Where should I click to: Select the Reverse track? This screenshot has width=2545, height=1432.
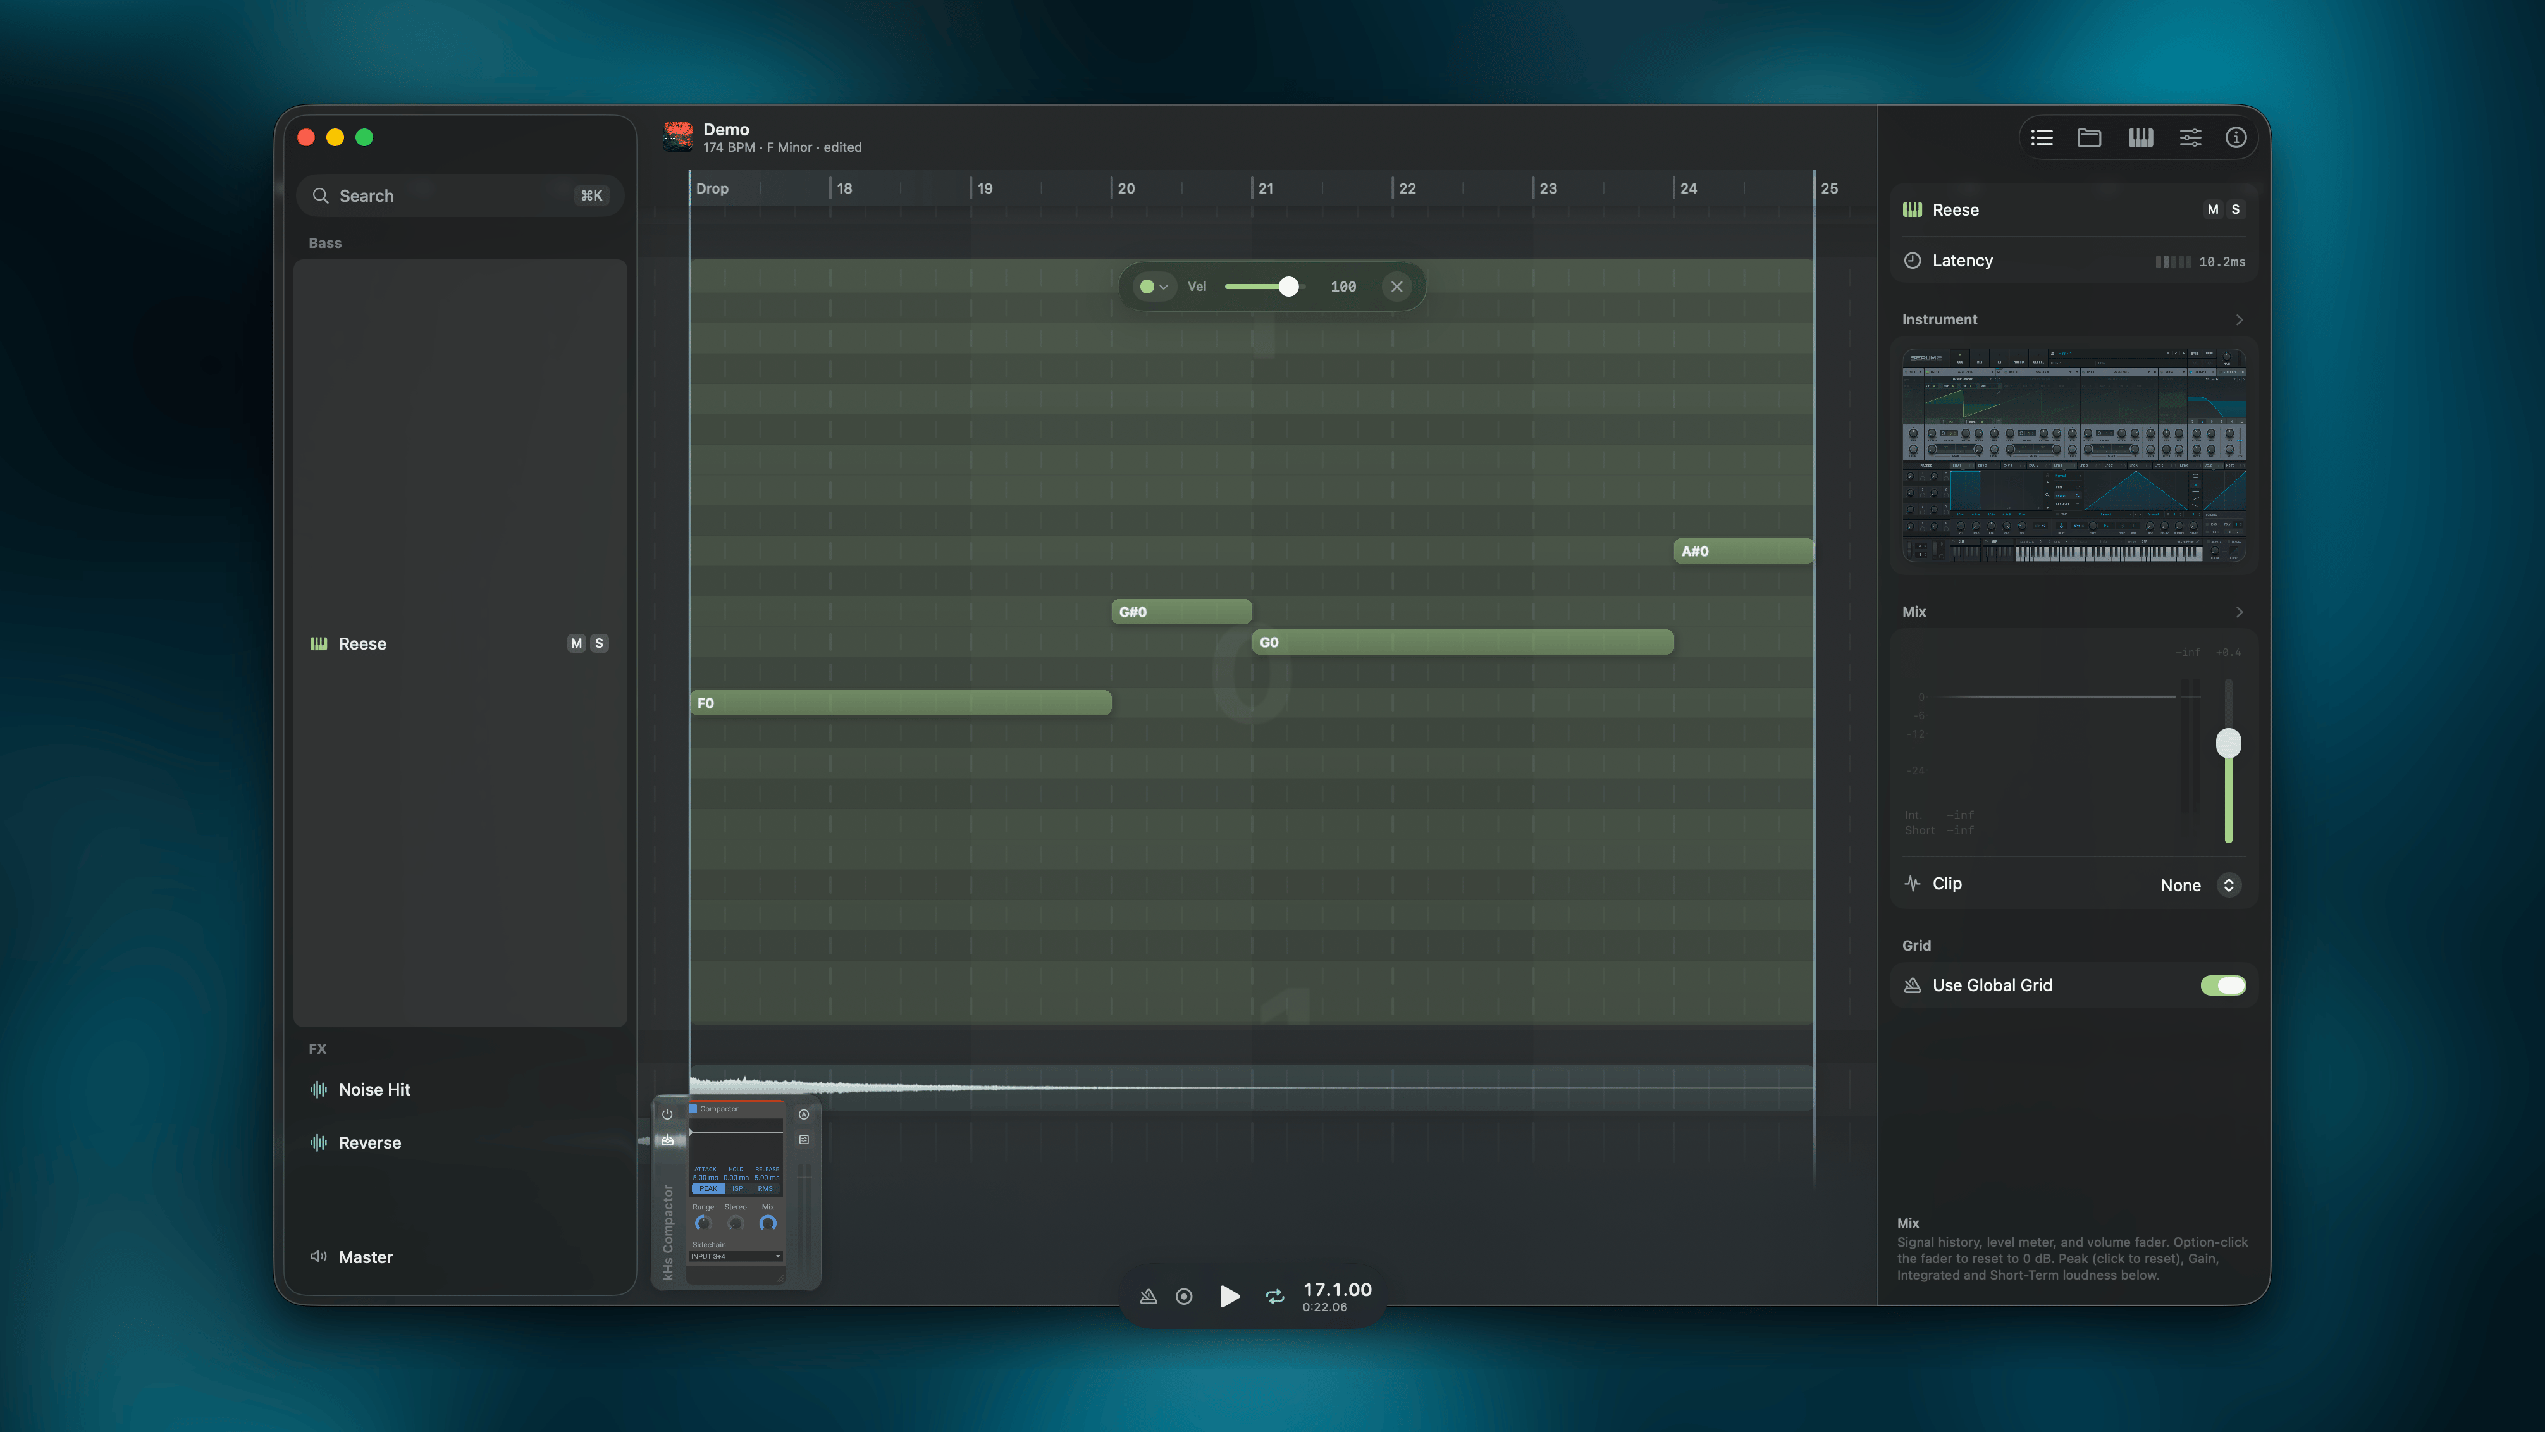[459, 1142]
